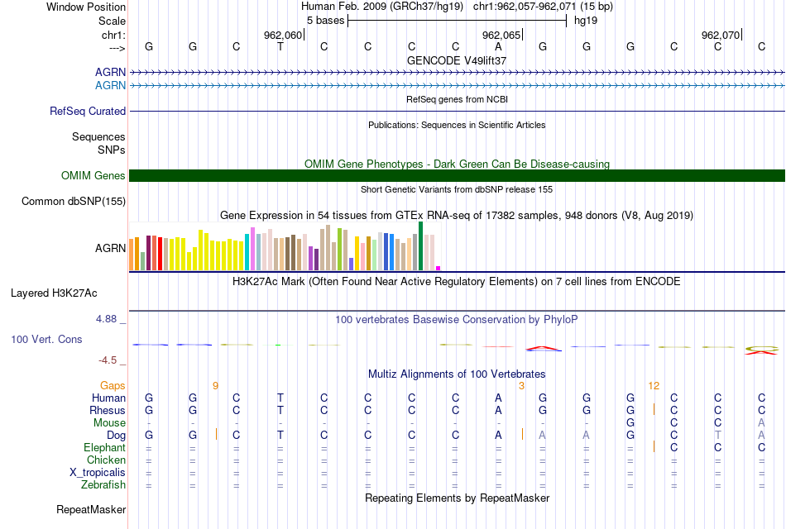The height and width of the screenshot is (529, 786).
Task: Click the short magenta bar ending the GTEx chart
Action: (439, 269)
